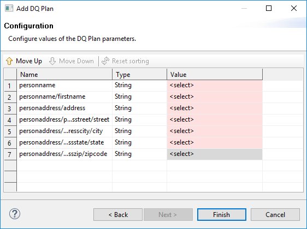Click the Finish button

(222, 214)
